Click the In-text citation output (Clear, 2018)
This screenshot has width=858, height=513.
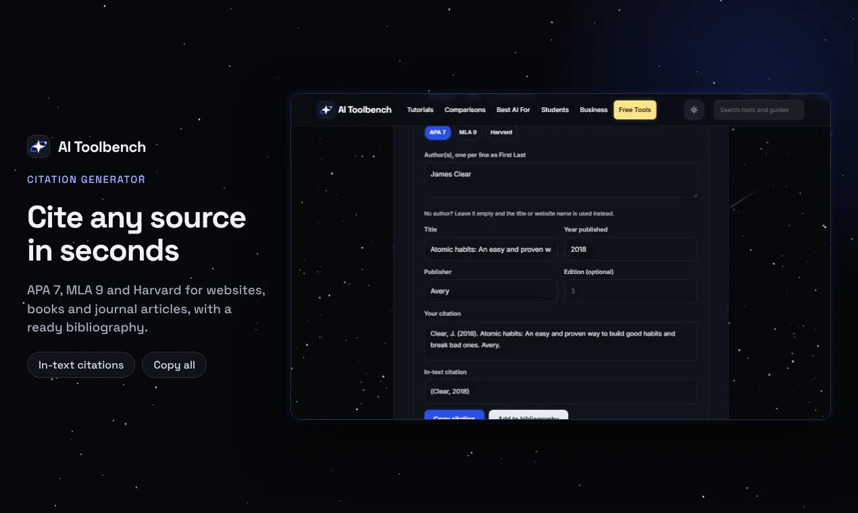(x=561, y=391)
